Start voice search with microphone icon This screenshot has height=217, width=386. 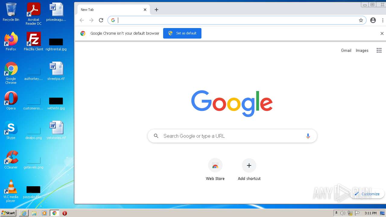point(308,136)
